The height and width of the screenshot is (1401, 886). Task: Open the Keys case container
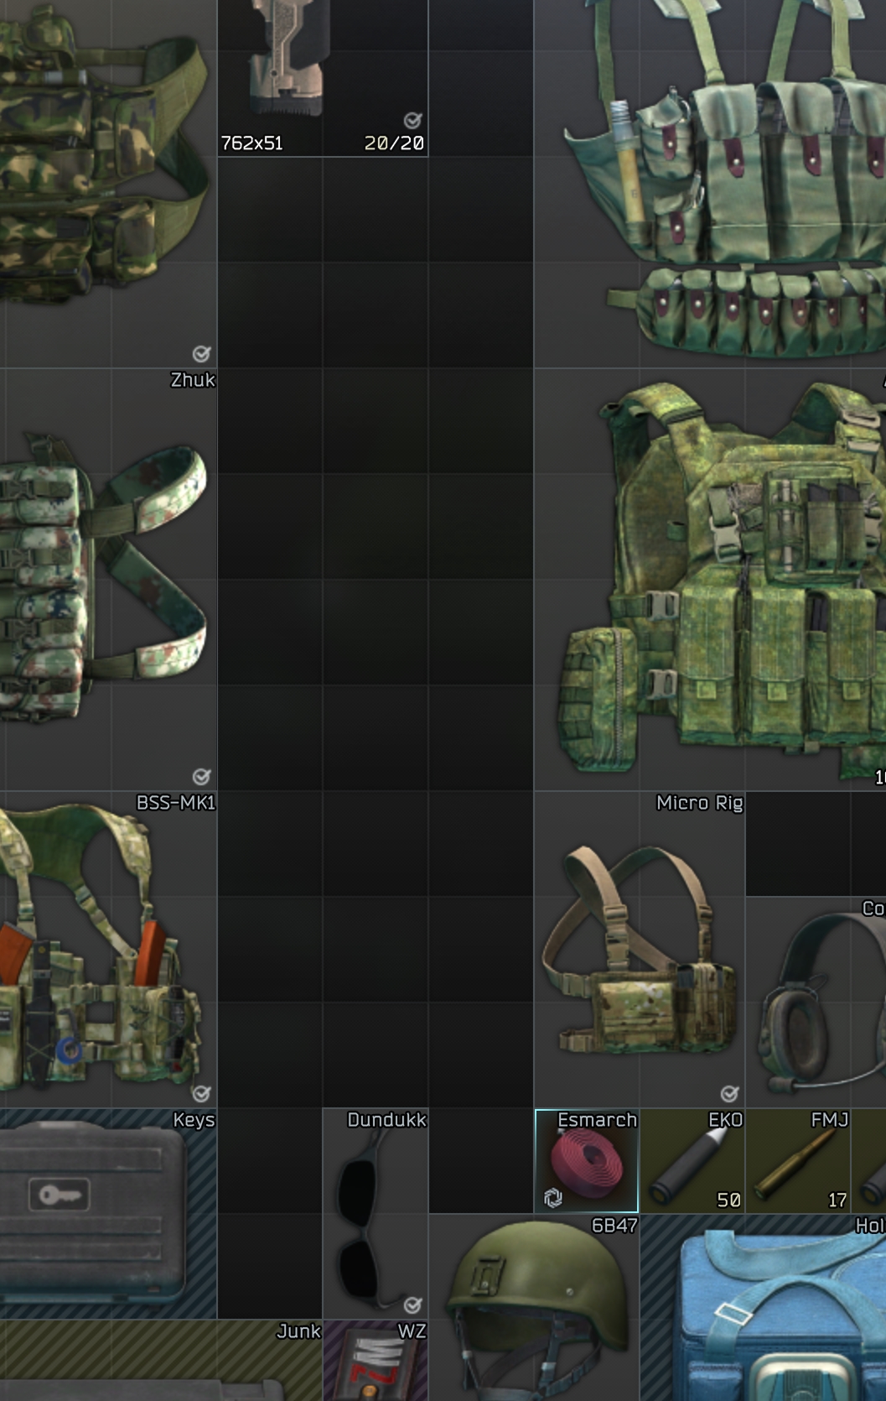[108, 1213]
